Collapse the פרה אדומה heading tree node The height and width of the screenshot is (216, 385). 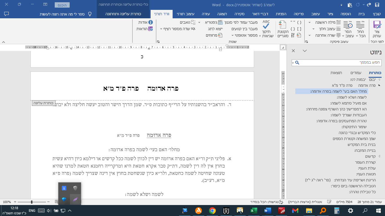pos(379,85)
